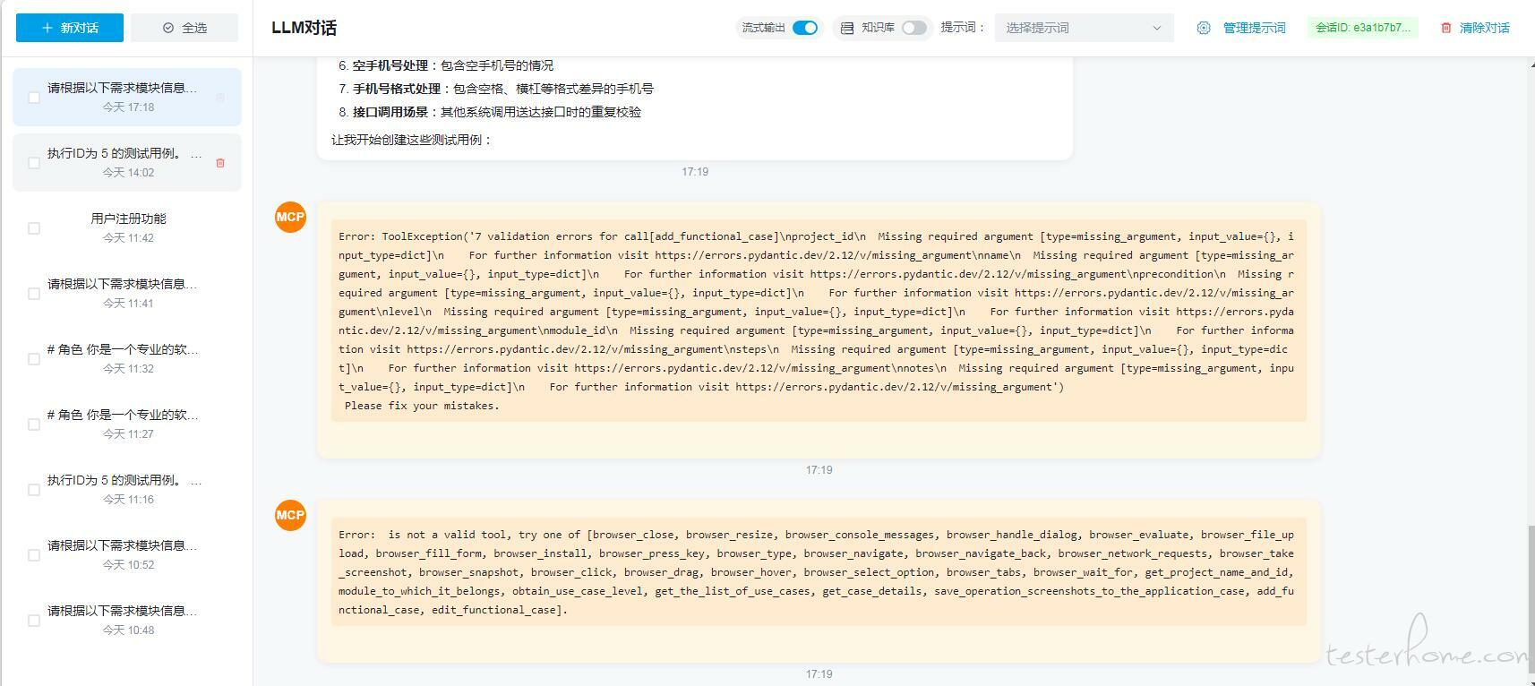
Task: Click the 管理提示词 link
Action: pyautogui.click(x=1254, y=28)
